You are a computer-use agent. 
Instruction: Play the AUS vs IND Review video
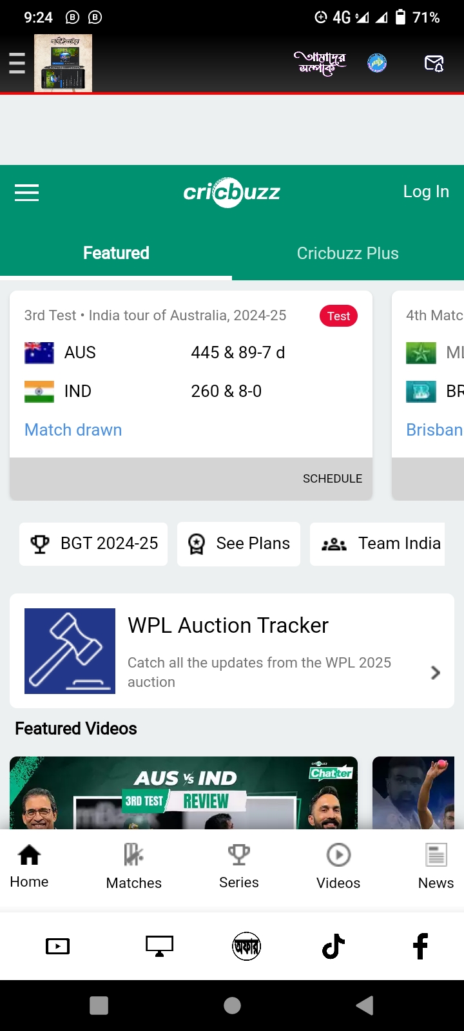184,793
